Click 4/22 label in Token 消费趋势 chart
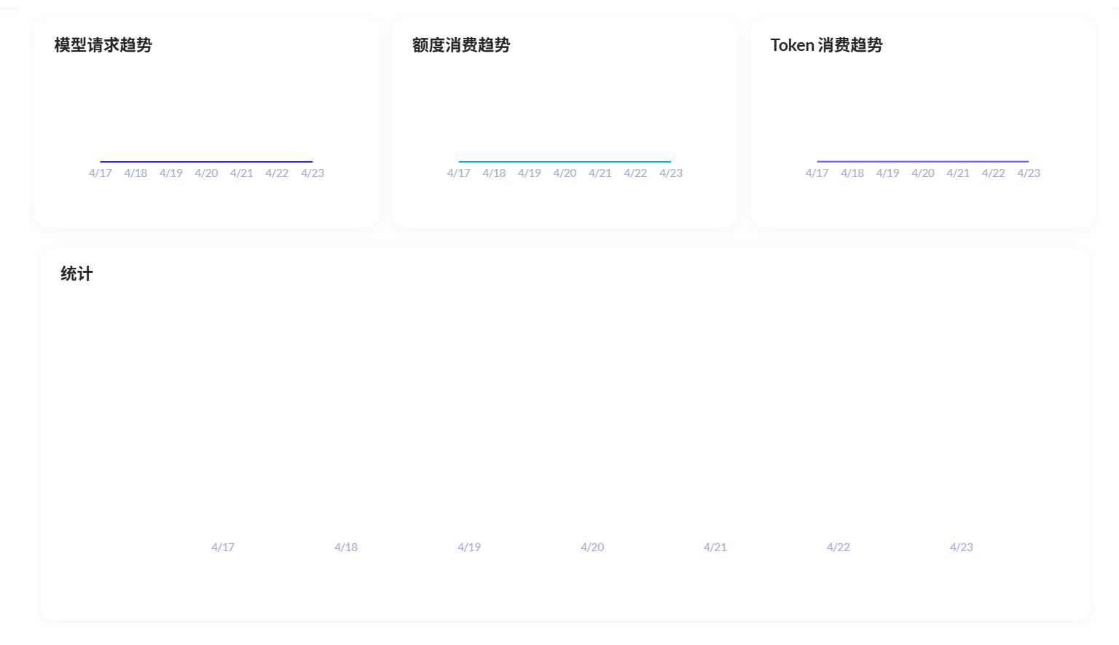Image resolution: width=1119 pixels, height=645 pixels. coord(993,173)
